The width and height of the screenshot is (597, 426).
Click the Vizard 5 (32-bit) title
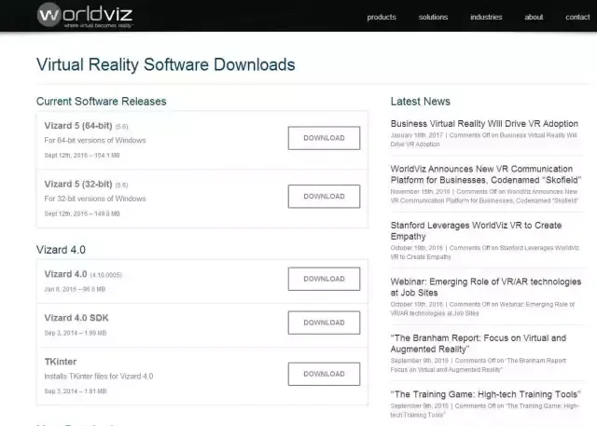click(x=78, y=184)
